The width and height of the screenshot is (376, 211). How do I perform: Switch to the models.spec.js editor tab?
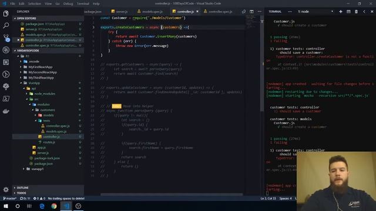click(x=150, y=12)
